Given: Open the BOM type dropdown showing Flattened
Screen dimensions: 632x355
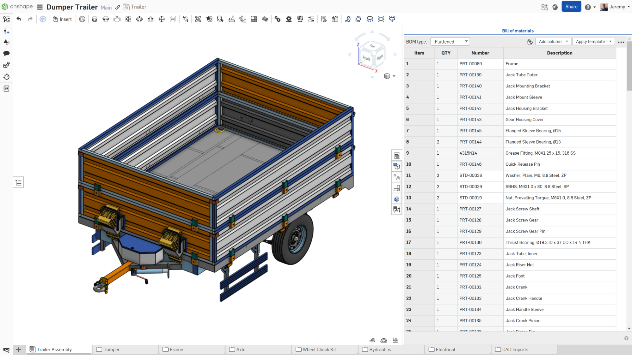Looking at the screenshot, I should (x=450, y=41).
